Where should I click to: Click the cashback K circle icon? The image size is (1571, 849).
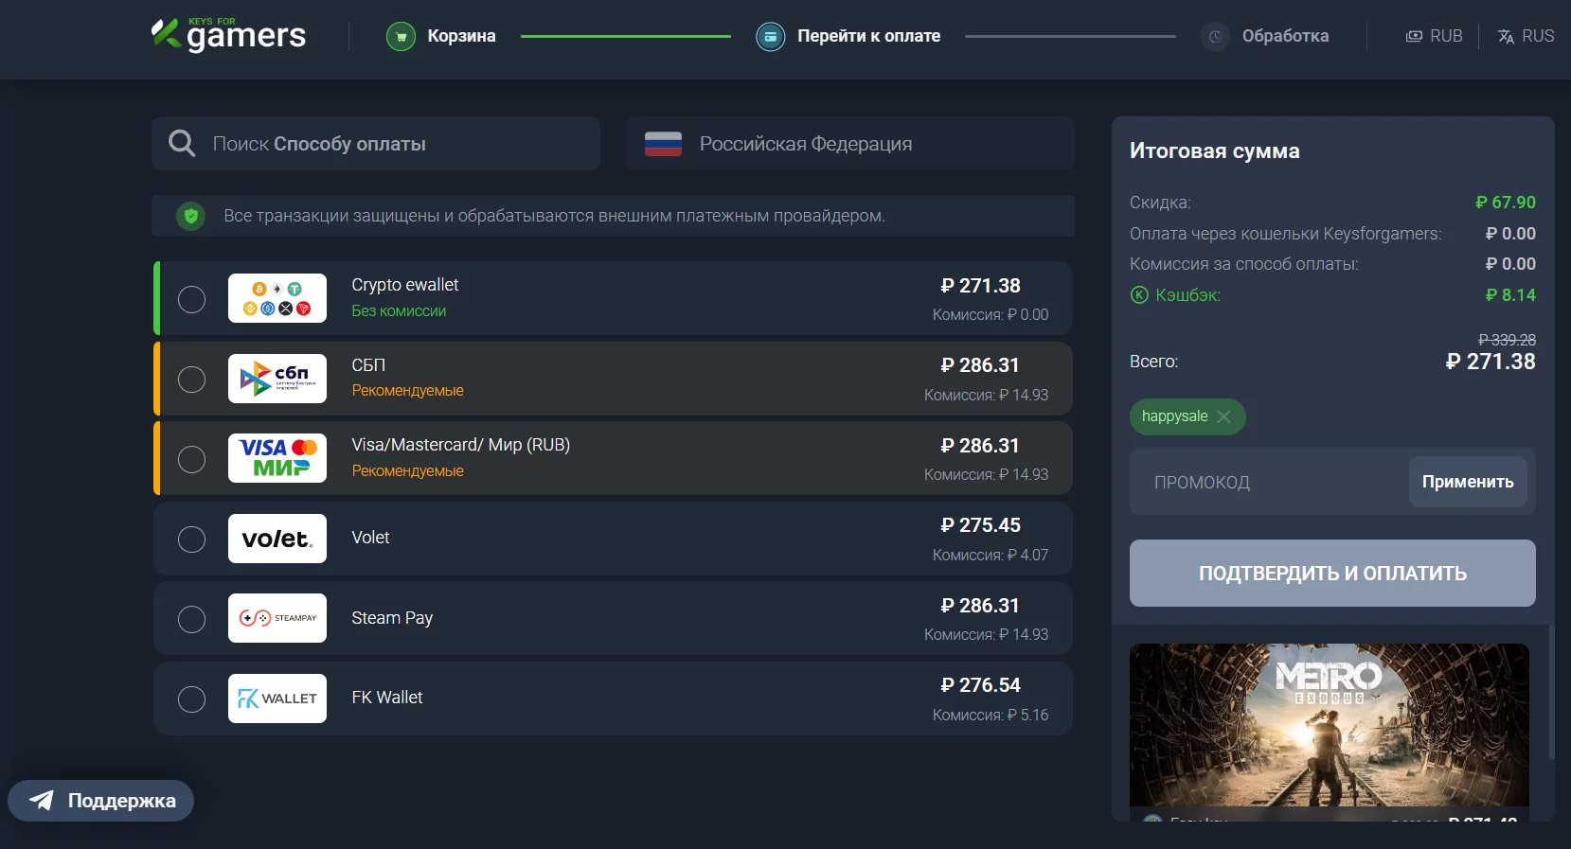[1139, 295]
